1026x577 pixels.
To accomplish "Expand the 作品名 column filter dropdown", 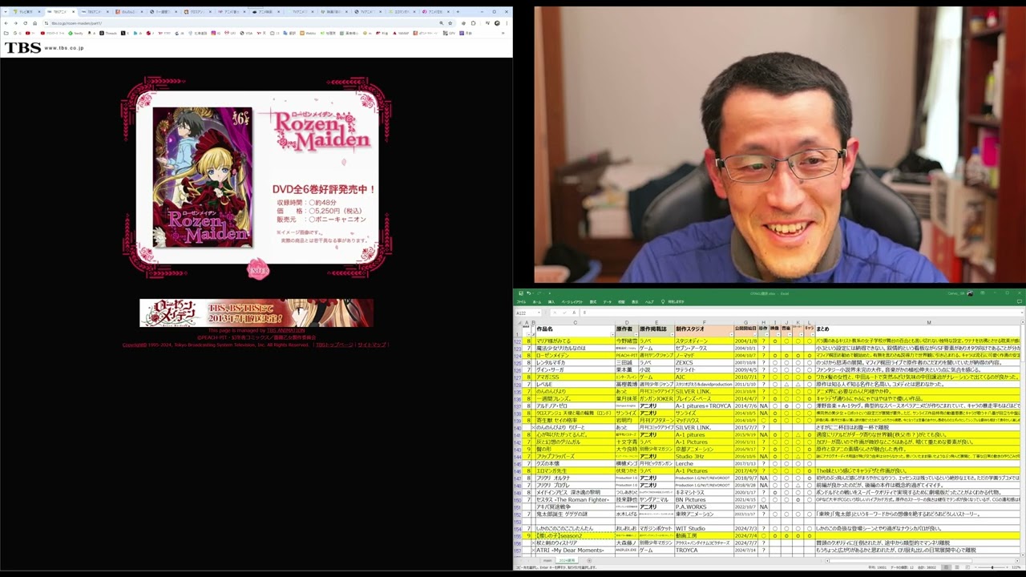I will pos(611,334).
